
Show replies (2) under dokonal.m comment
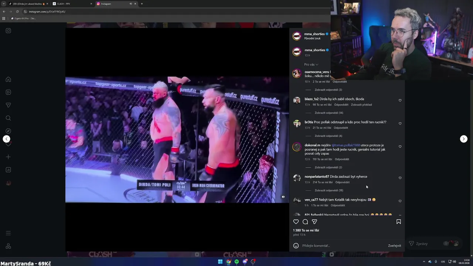[x=328, y=167]
